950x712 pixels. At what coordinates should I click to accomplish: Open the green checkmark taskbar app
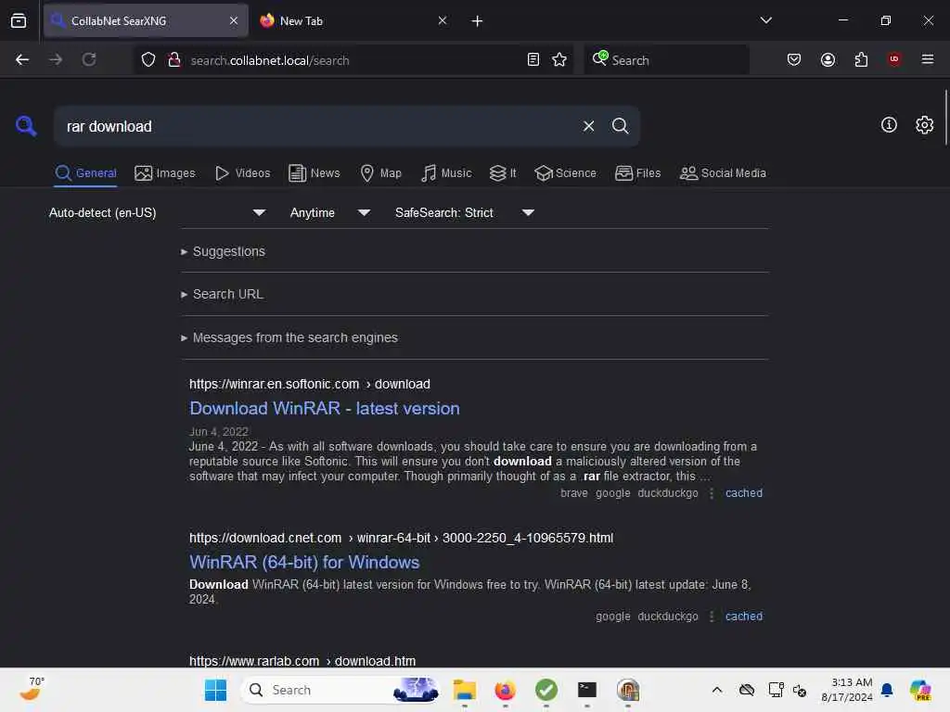tap(546, 690)
